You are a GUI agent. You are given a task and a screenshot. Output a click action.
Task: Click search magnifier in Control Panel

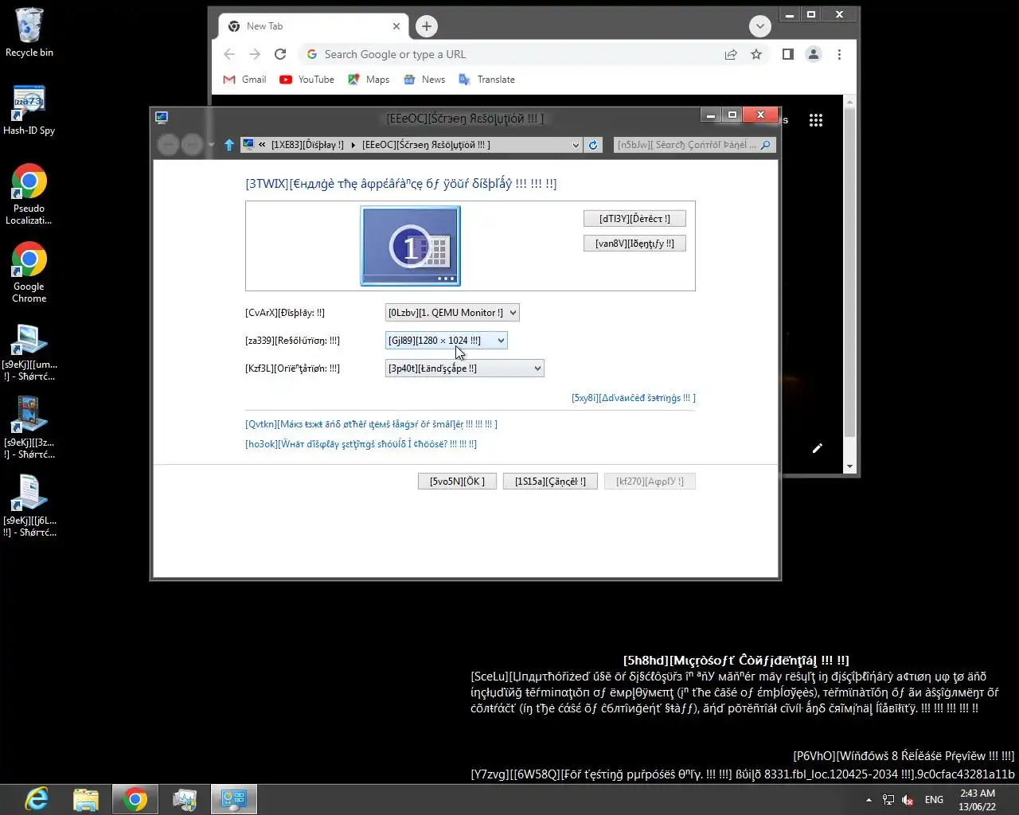point(765,145)
